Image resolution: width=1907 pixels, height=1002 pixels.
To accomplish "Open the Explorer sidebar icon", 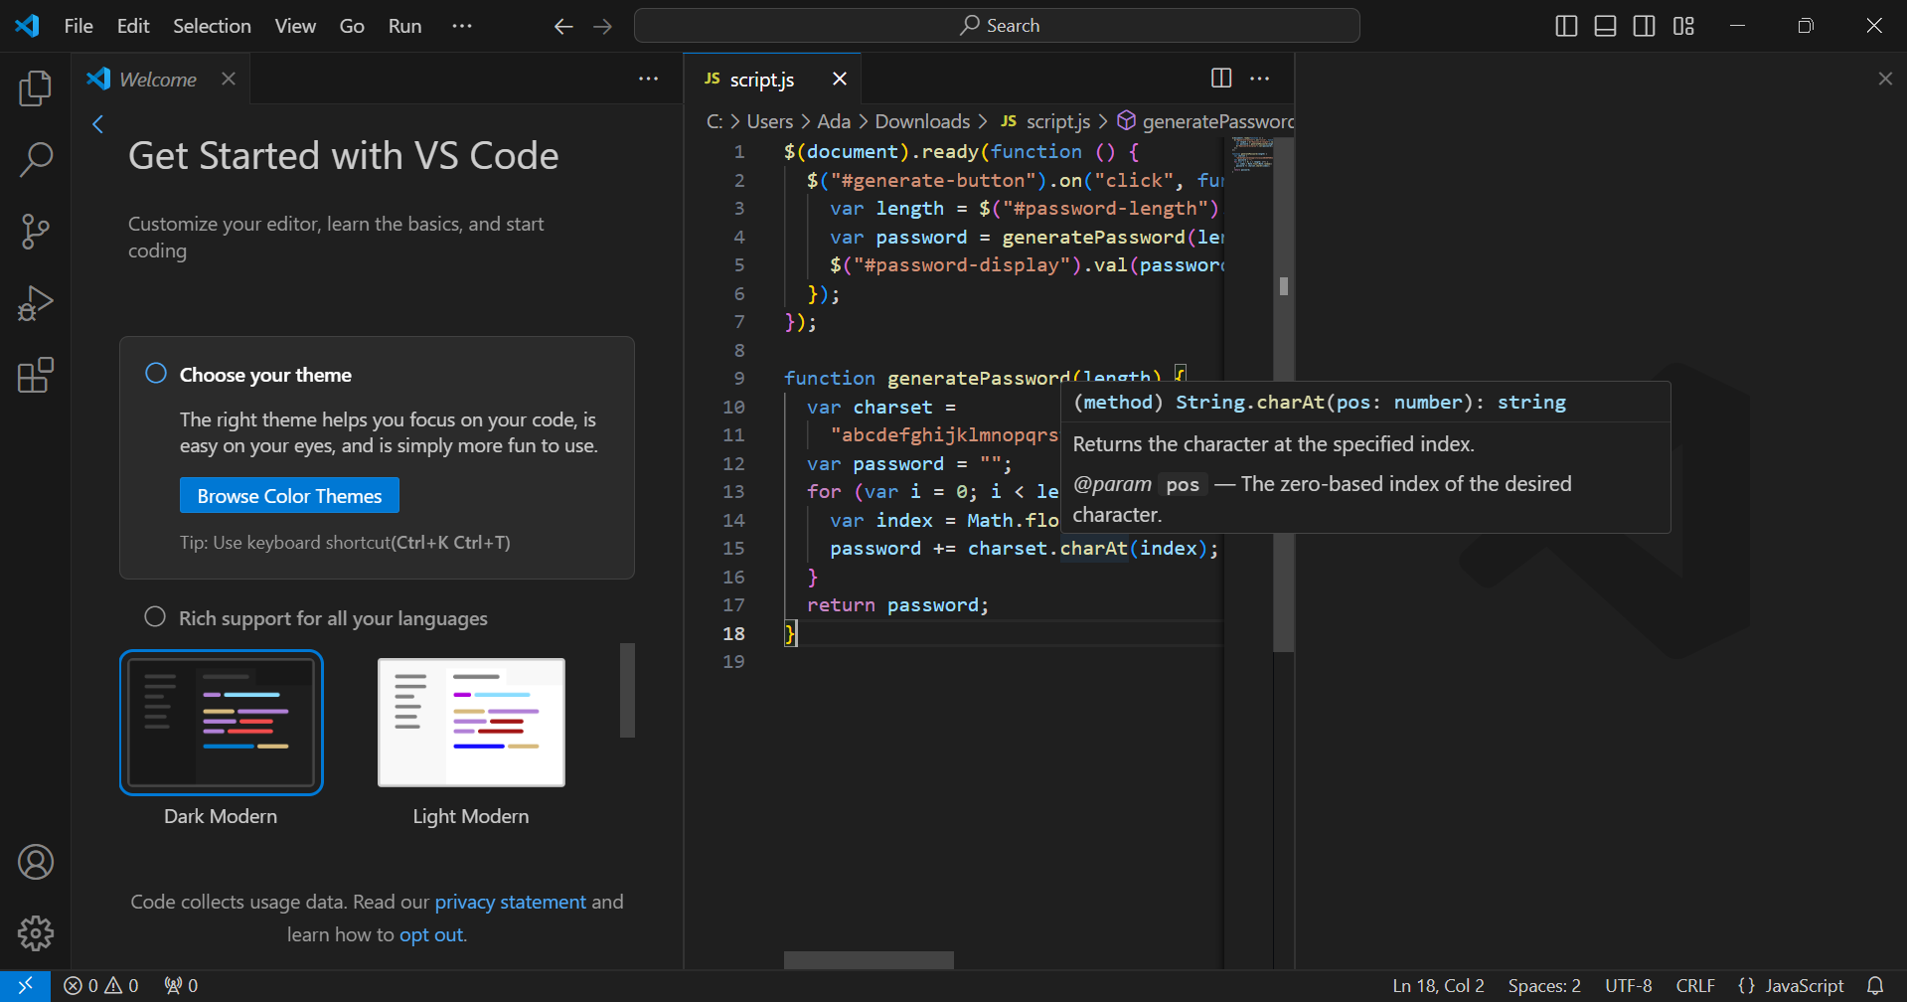I will pyautogui.click(x=35, y=88).
